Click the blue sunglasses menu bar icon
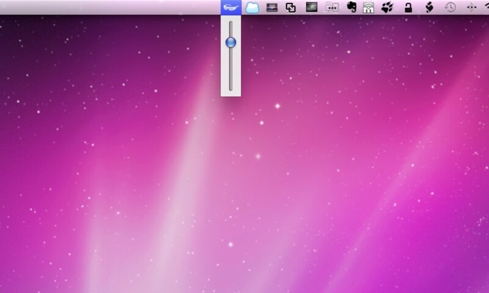 click(x=230, y=8)
